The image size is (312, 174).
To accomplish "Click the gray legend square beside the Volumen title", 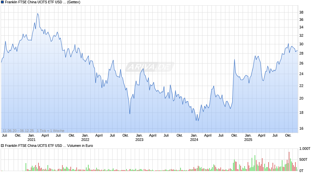I will click(2, 146).
